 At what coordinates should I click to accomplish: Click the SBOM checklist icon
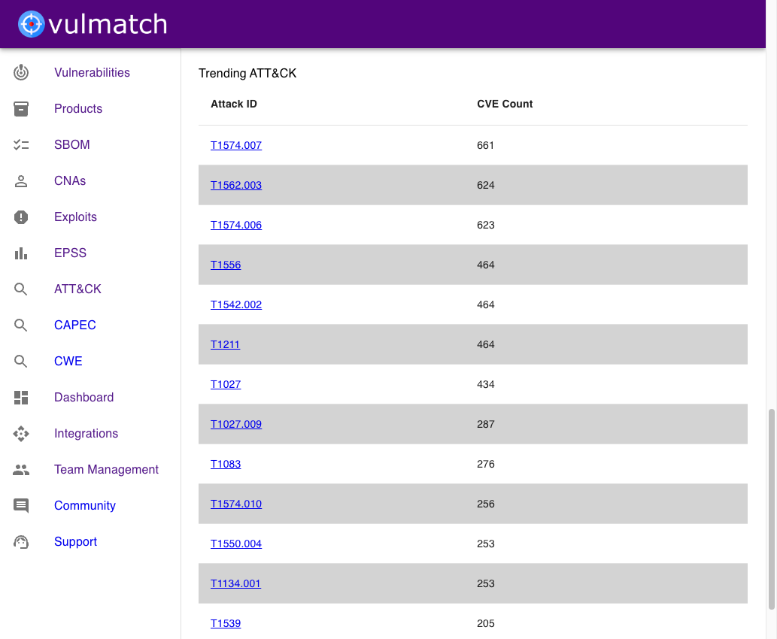(21, 145)
